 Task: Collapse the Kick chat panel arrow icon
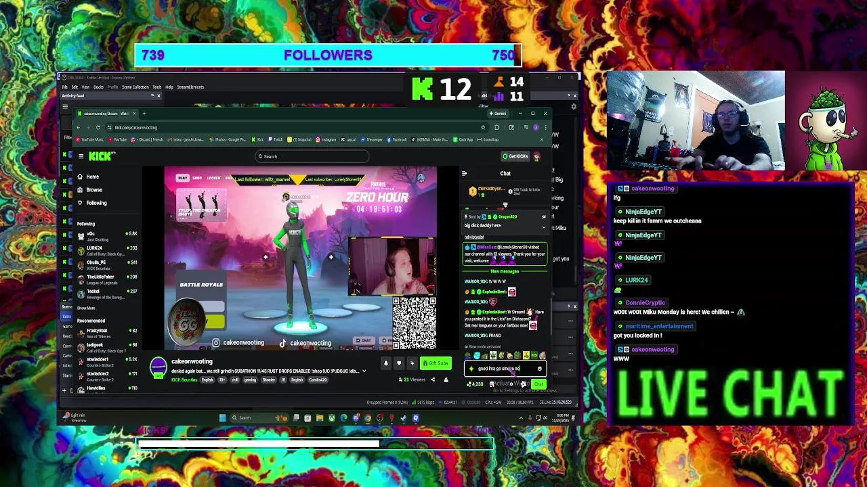coord(464,174)
